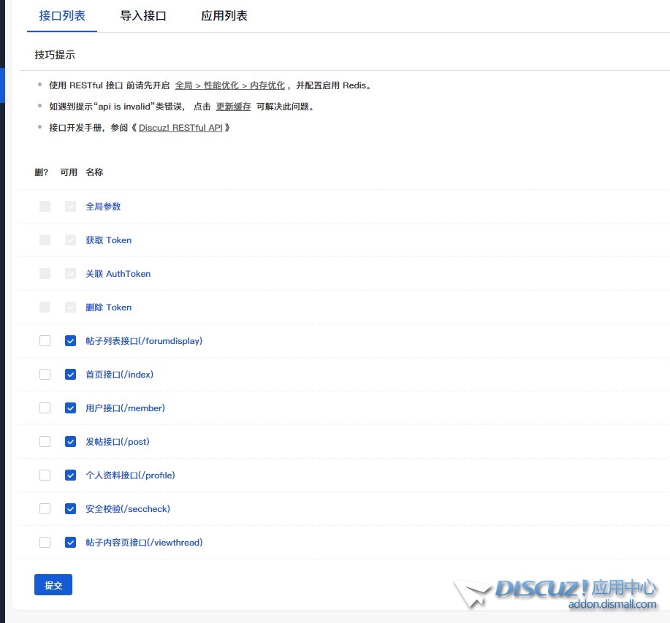This screenshot has width=670, height=623.
Task: Open 首页接口(/index) entry
Action: pos(119,375)
